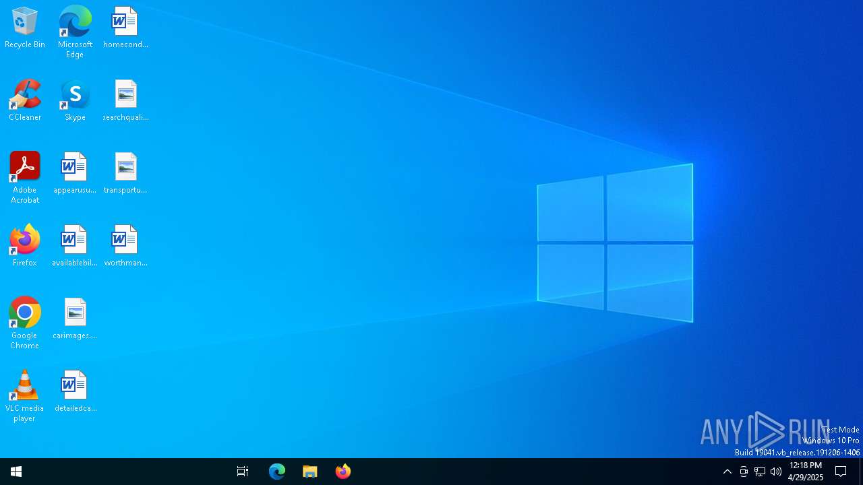Open the volume speaker control

776,472
